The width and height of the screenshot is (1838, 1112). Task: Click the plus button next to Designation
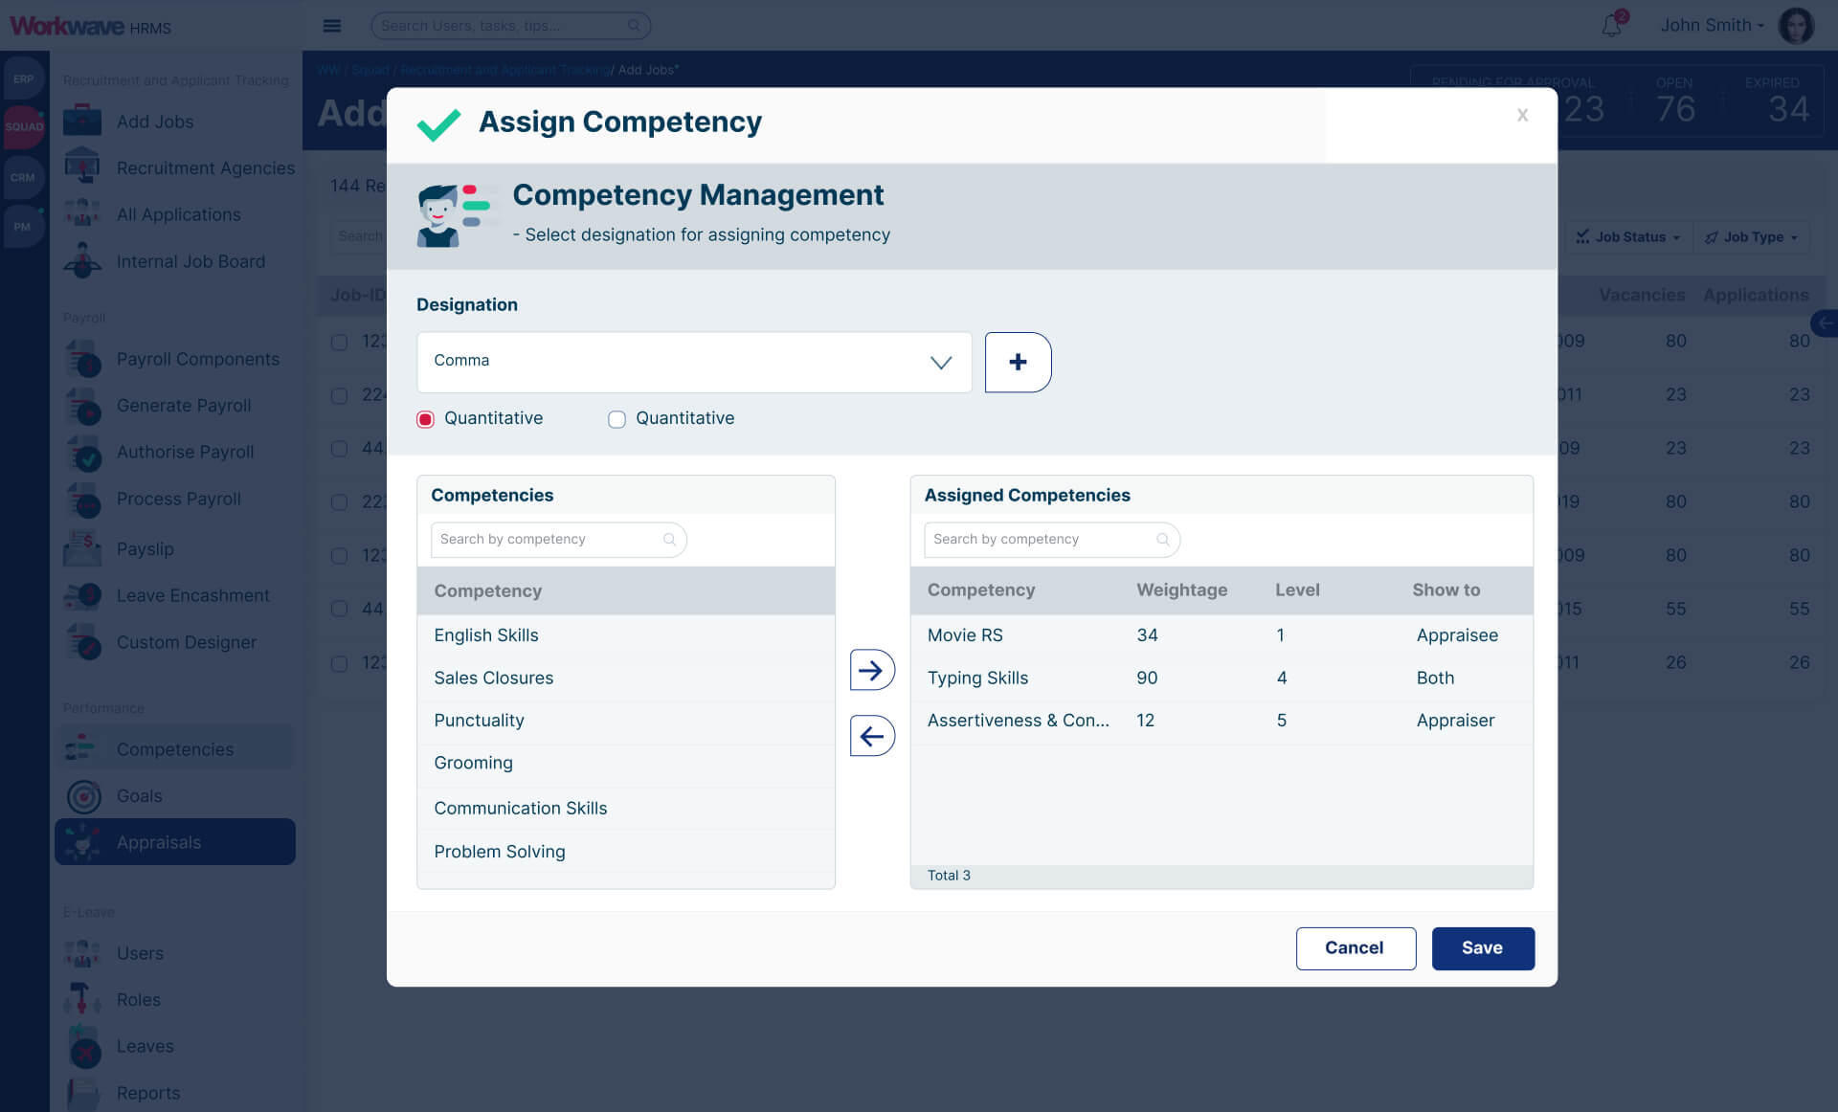click(x=1018, y=362)
